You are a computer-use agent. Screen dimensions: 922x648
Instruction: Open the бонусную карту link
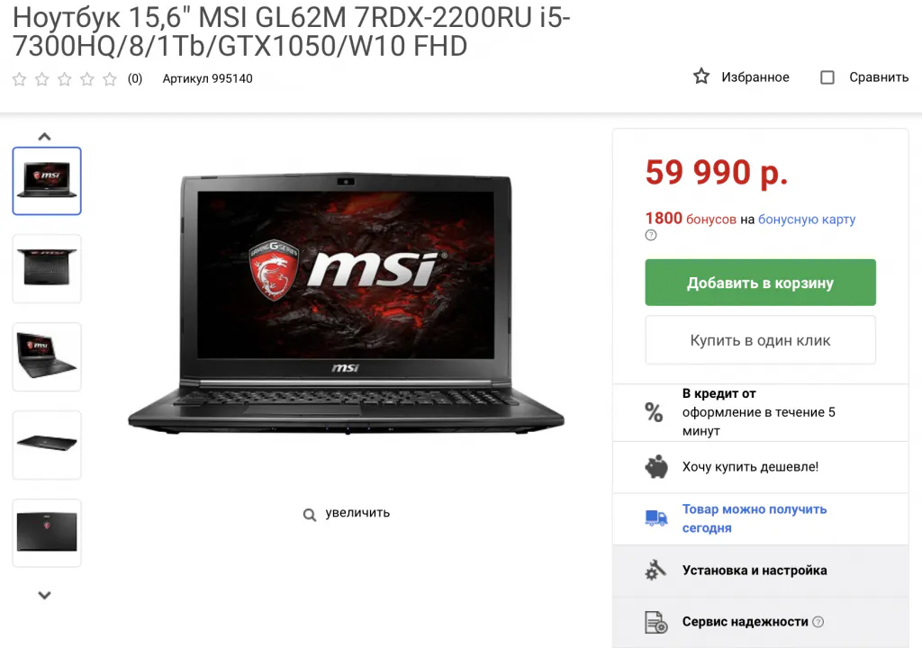click(x=806, y=220)
